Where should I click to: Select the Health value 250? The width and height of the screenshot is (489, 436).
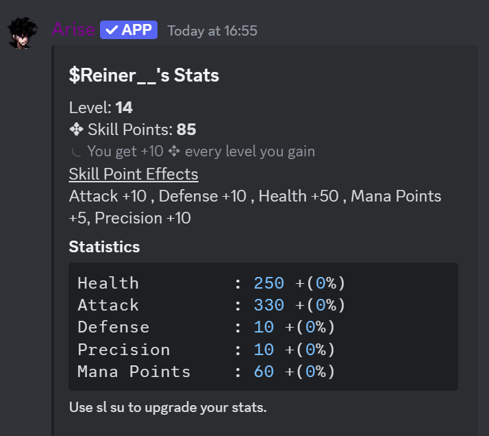tap(268, 283)
